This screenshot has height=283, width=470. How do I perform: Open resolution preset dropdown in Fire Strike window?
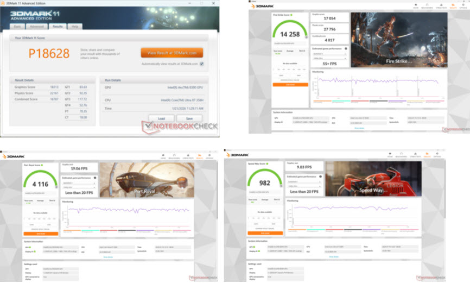(x=329, y=58)
